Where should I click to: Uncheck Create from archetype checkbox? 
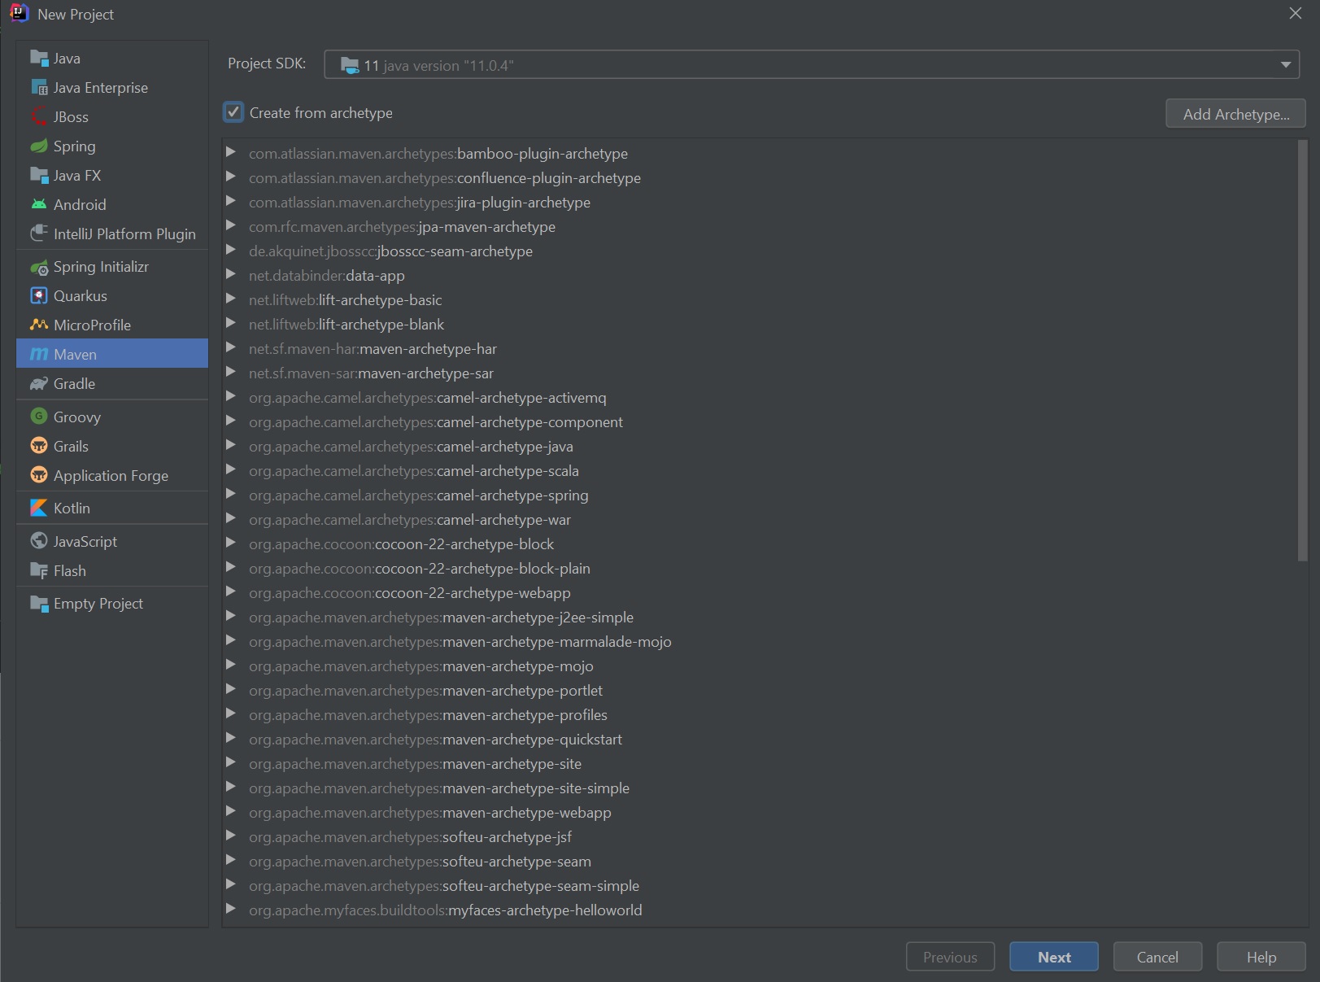coord(233,112)
